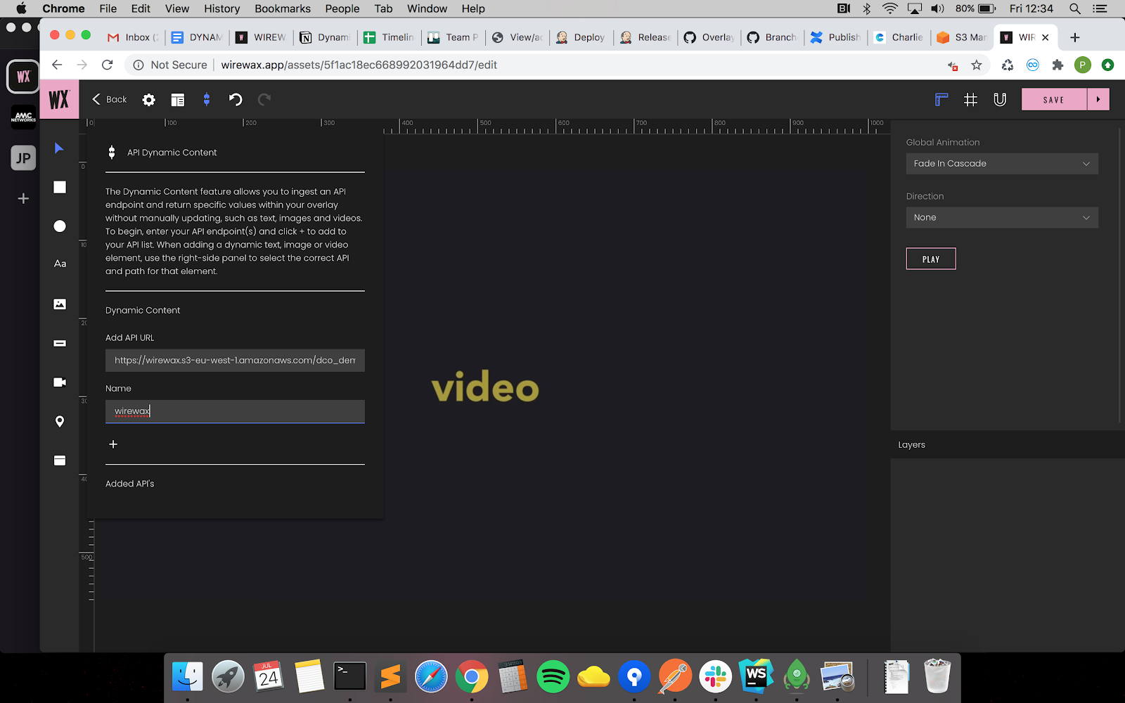Open the arrow next to Save
Image resolution: width=1125 pixels, height=703 pixels.
coord(1098,100)
